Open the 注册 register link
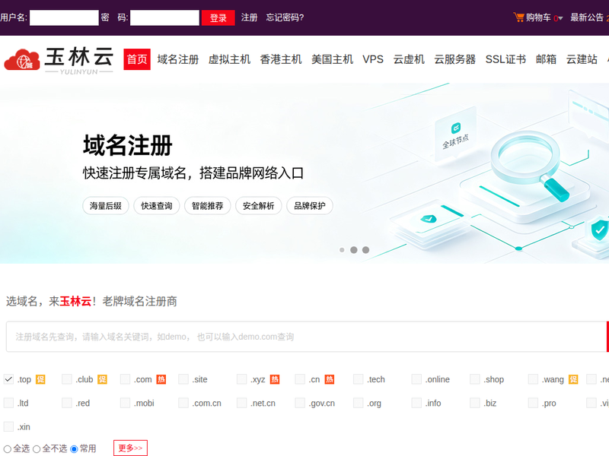The image size is (609, 456). pos(250,17)
